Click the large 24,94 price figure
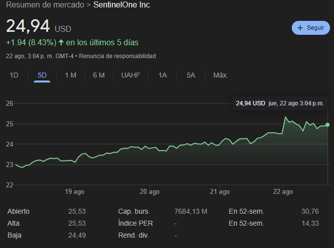This screenshot has height=248, width=334. [28, 26]
